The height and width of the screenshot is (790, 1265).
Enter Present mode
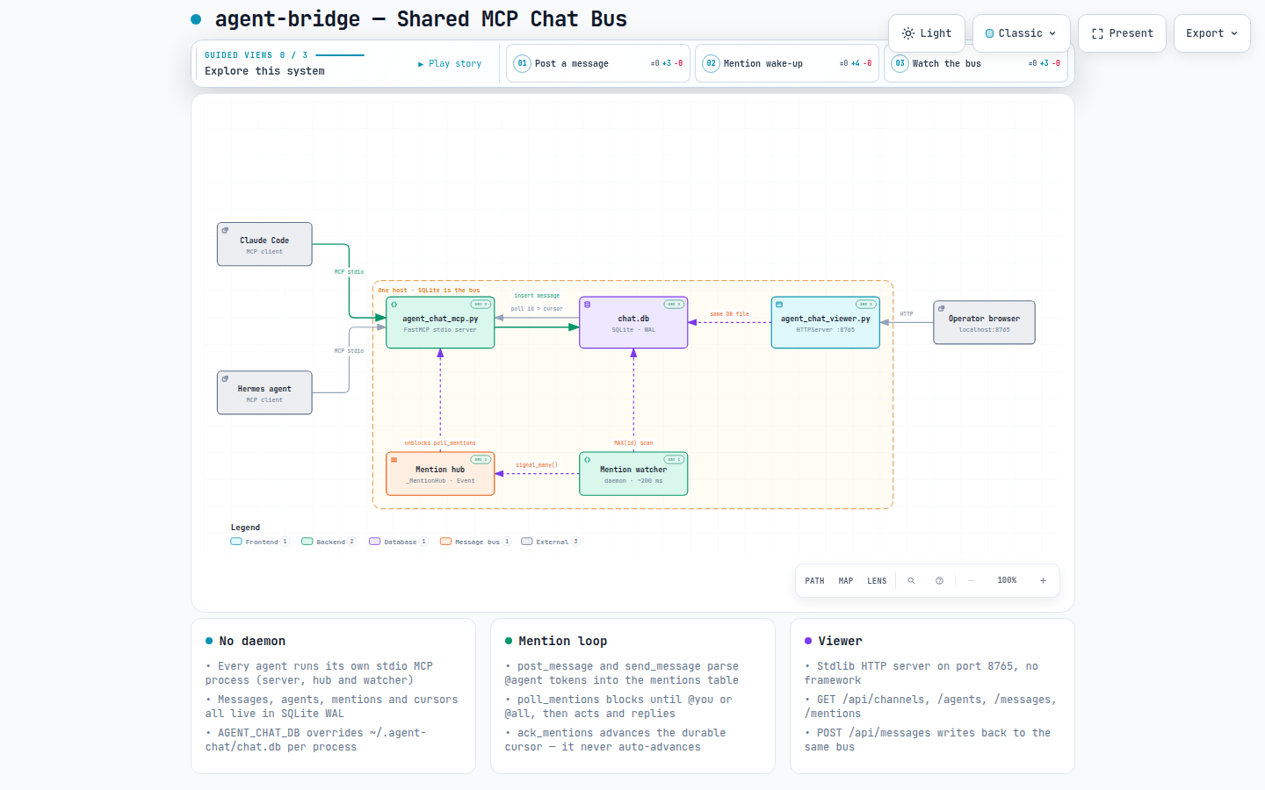(x=1122, y=33)
